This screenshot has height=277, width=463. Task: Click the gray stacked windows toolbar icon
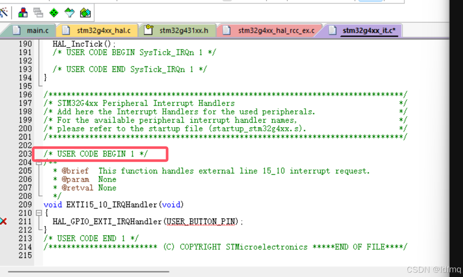[37, 13]
